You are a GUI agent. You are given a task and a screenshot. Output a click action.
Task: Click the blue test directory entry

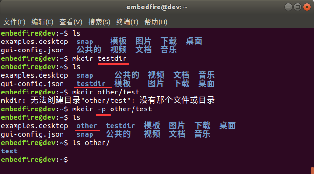9,151
